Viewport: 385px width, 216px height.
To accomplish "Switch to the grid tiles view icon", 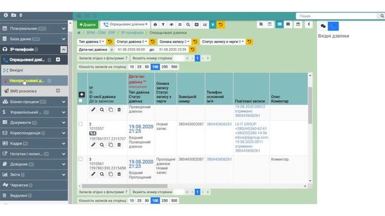I will pos(288,24).
